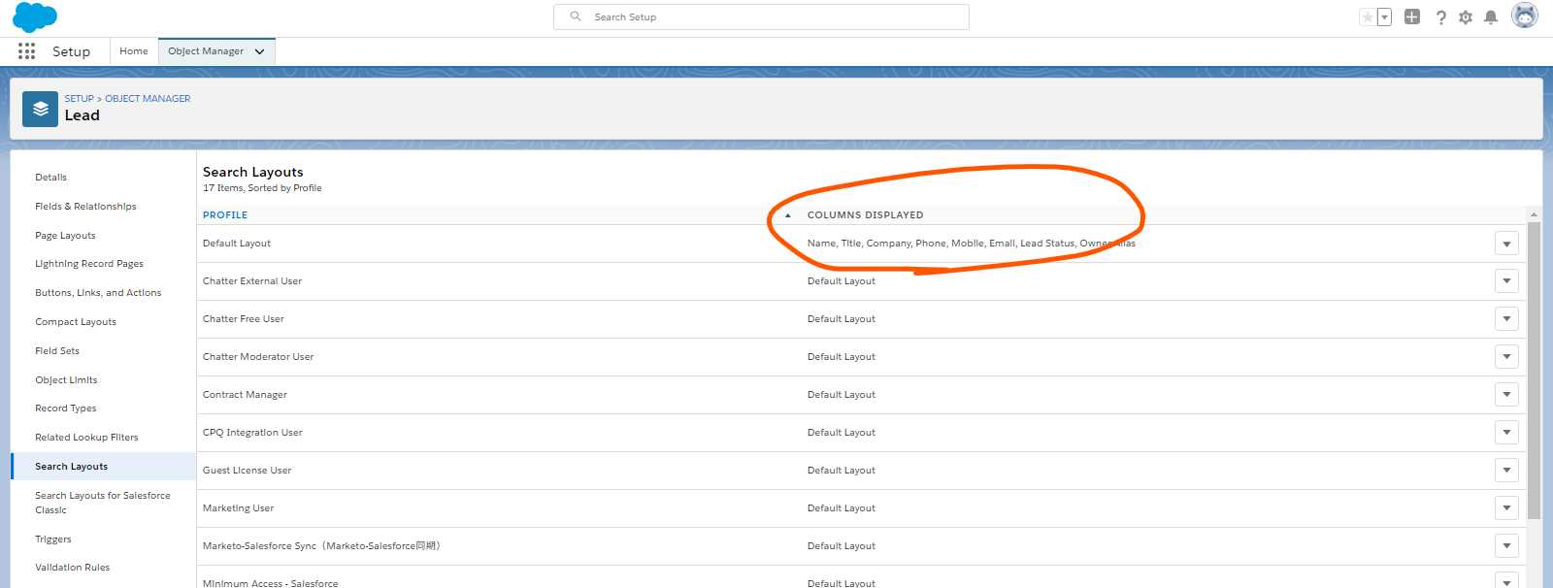The image size is (1553, 588).
Task: Open the notifications bell
Action: point(1491,17)
